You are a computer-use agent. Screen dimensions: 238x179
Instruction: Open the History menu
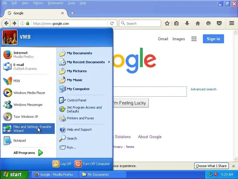coord(38,3)
